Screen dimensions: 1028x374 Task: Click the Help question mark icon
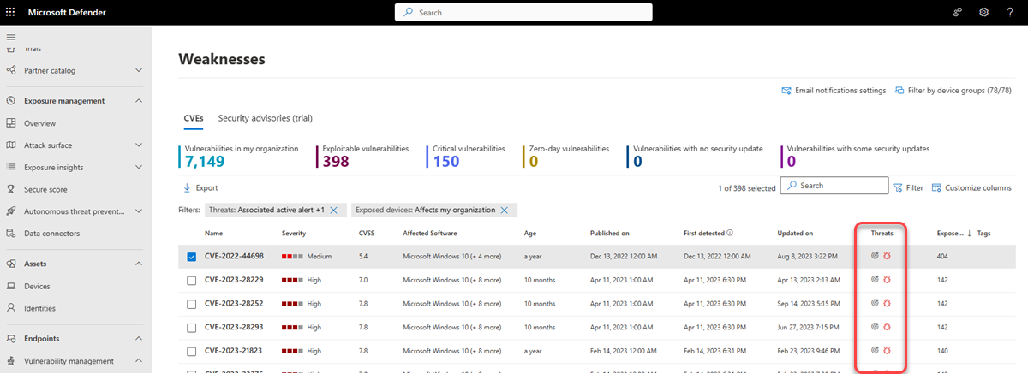click(x=1010, y=12)
